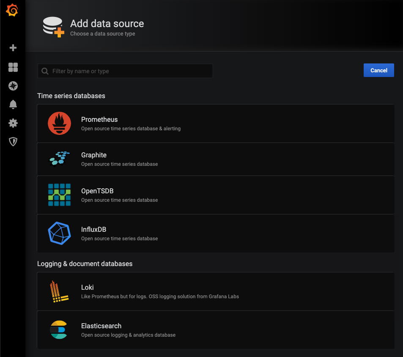Cancel adding a data source
Viewport: 403px width, 357px height.
pyautogui.click(x=378, y=70)
